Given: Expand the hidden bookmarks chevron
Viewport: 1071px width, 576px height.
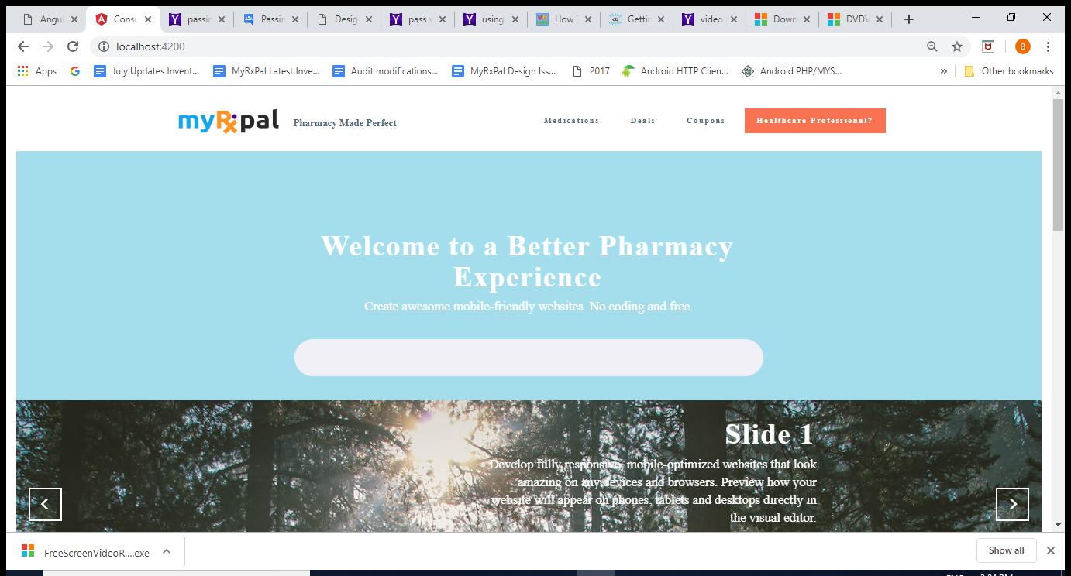Looking at the screenshot, I should click(x=943, y=71).
